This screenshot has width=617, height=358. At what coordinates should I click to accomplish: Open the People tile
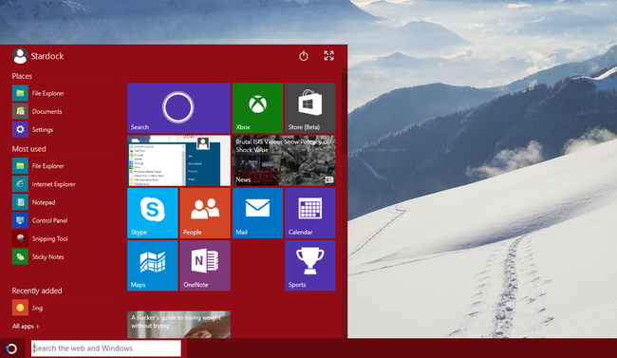[x=205, y=213]
